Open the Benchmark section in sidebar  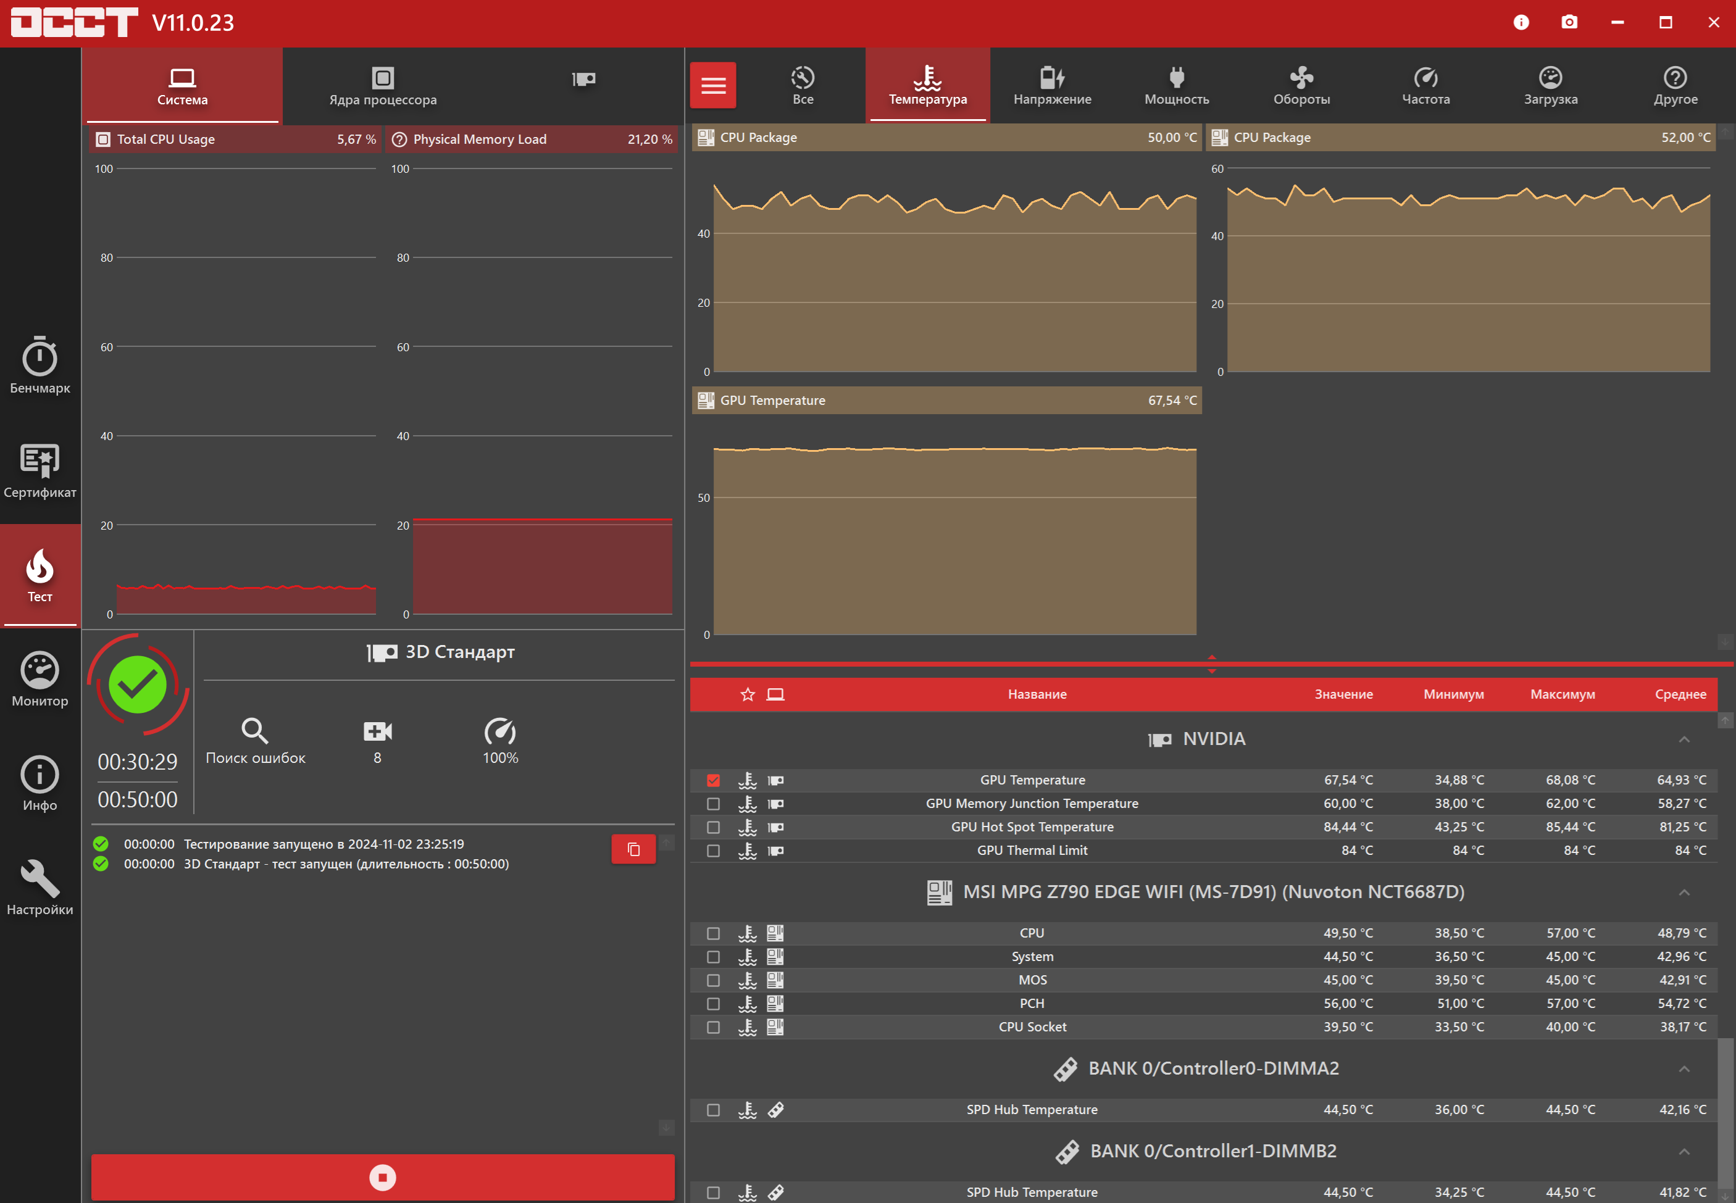39,365
